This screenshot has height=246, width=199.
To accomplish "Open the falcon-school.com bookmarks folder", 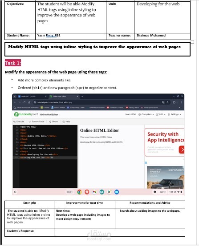I will coord(26,108).
